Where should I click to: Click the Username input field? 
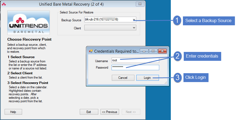point(135,60)
